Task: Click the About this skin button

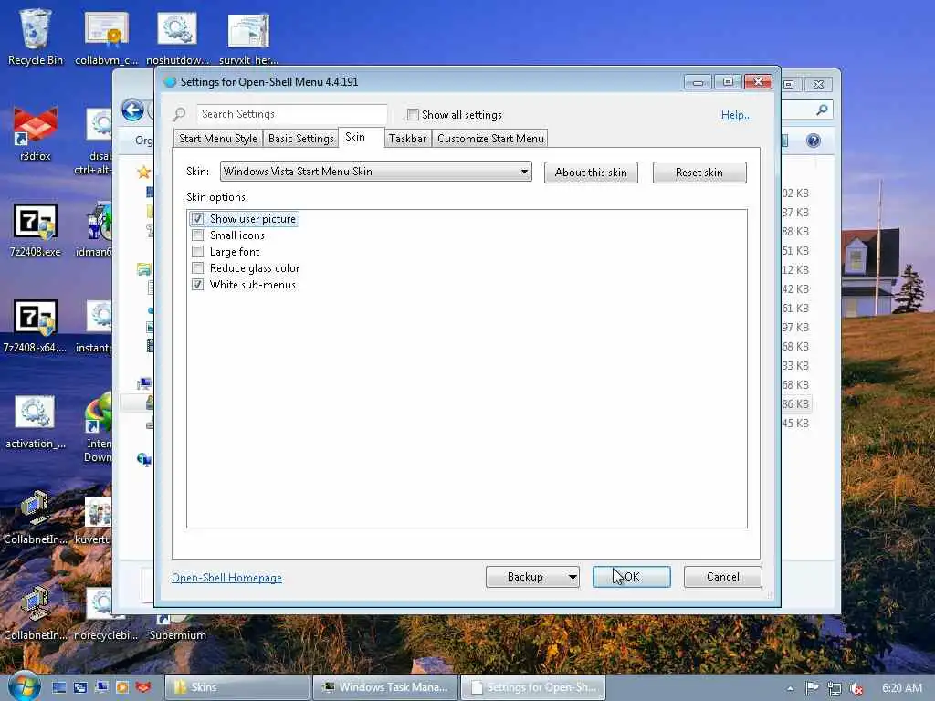Action: (591, 173)
